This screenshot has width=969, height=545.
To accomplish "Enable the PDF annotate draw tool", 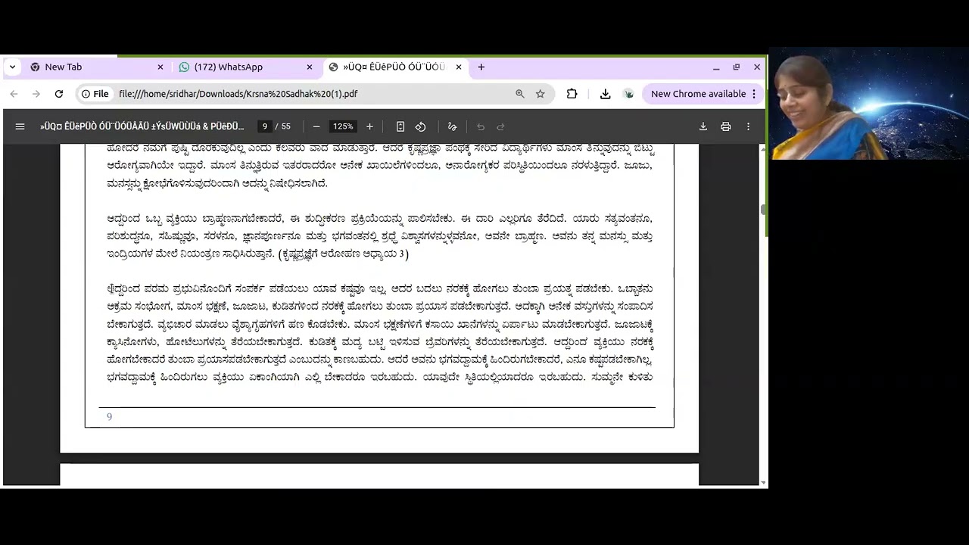I will coord(452,126).
